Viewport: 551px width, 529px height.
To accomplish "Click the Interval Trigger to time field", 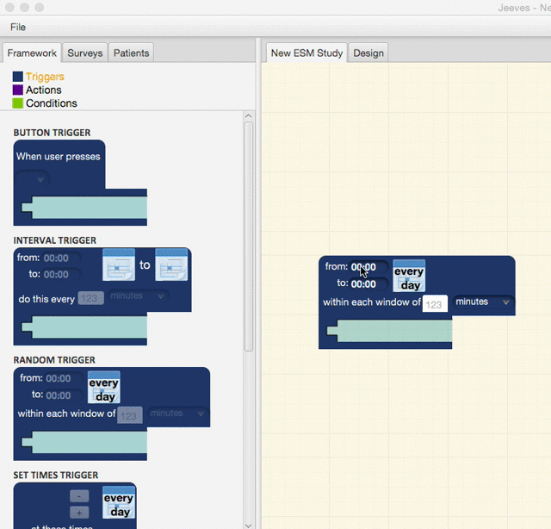I will 60,275.
